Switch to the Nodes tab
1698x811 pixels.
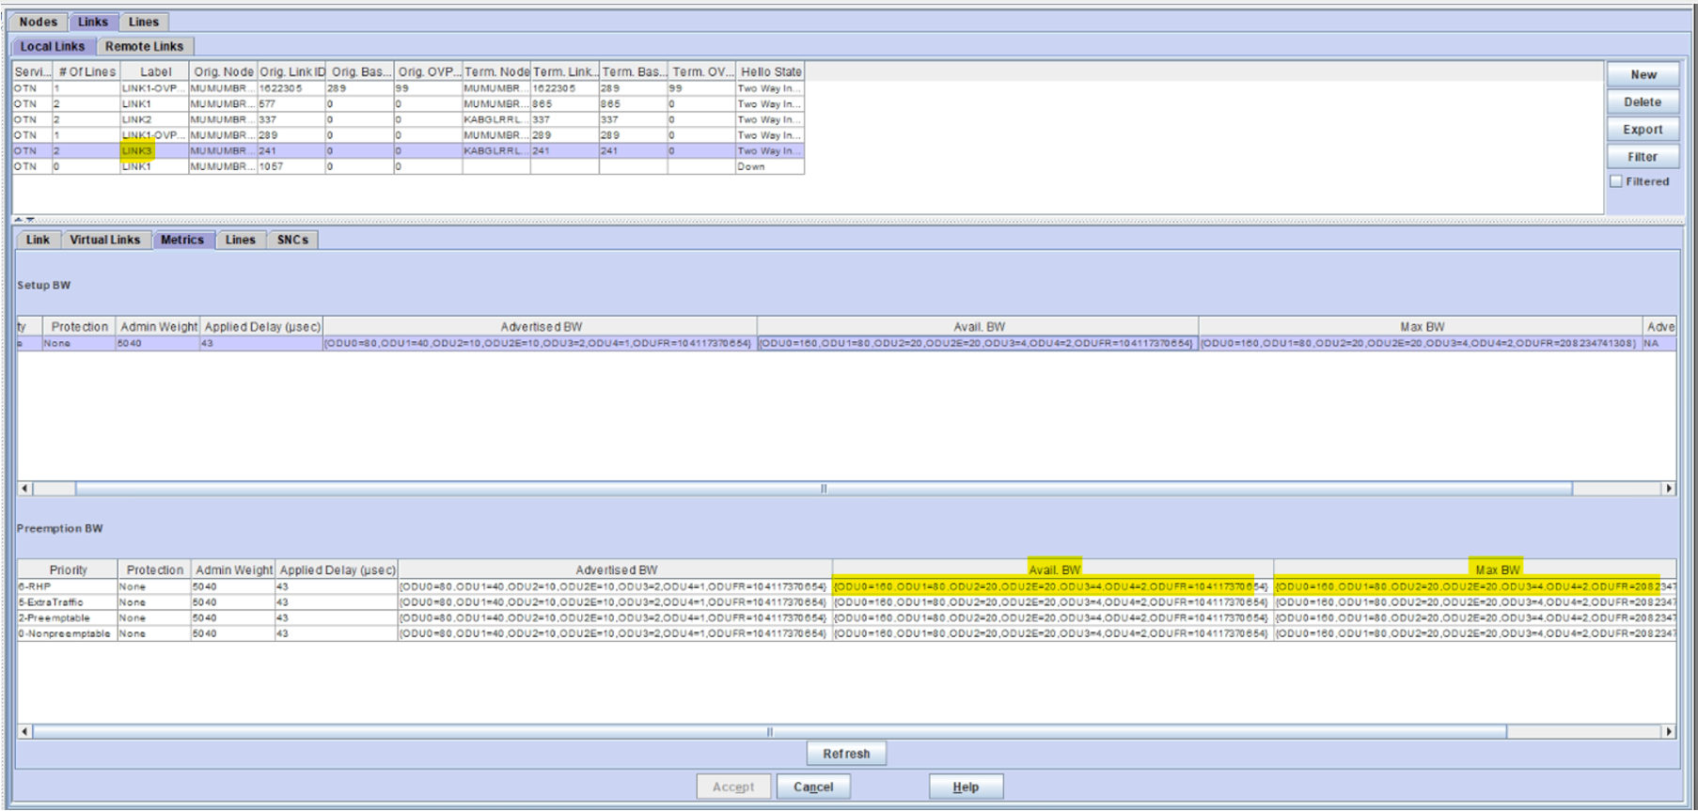pos(39,22)
